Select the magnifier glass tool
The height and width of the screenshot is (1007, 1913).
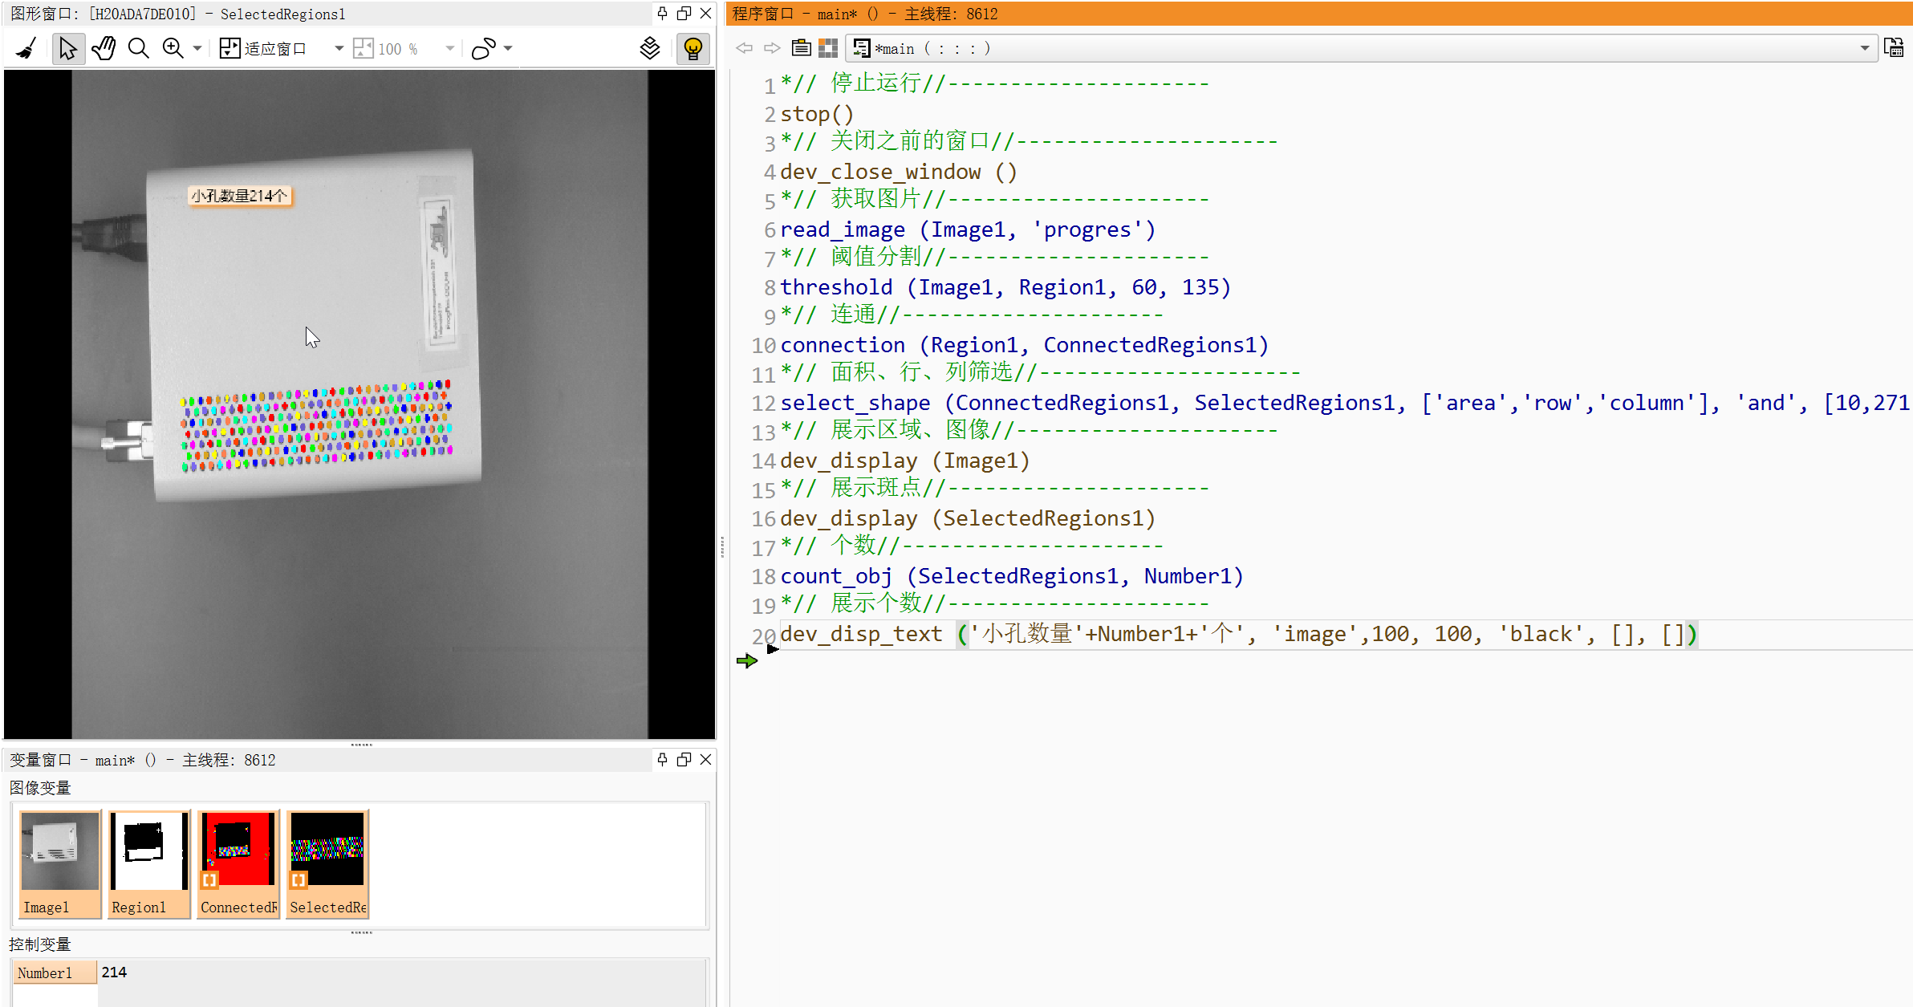point(138,49)
